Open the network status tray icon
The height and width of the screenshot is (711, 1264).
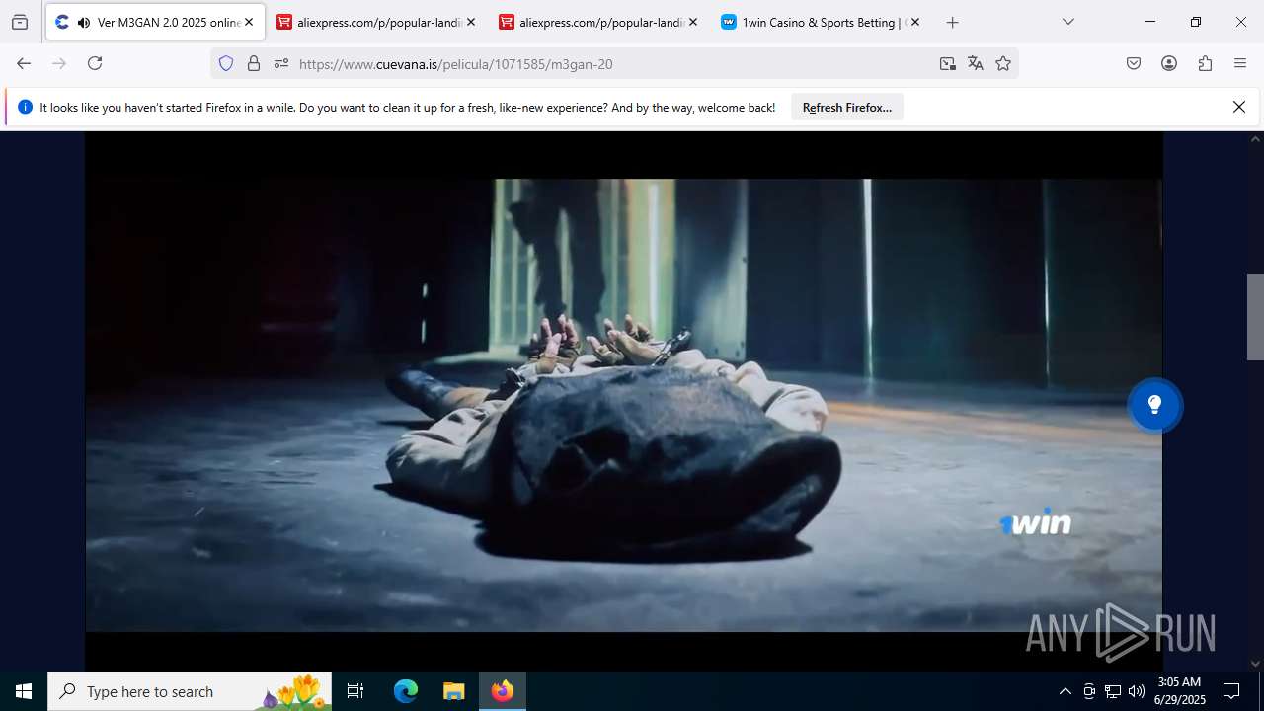(x=1113, y=691)
